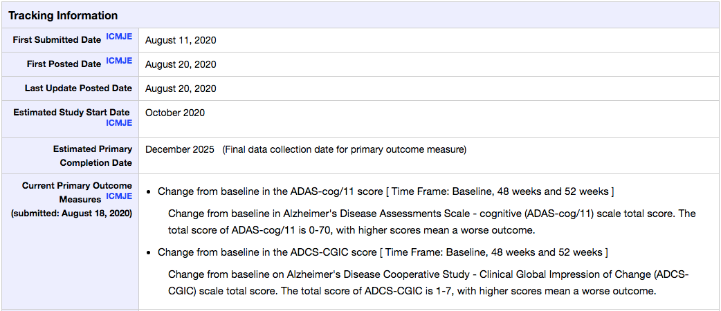Click the October 2020 start date value
The image size is (721, 311).
coord(175,113)
